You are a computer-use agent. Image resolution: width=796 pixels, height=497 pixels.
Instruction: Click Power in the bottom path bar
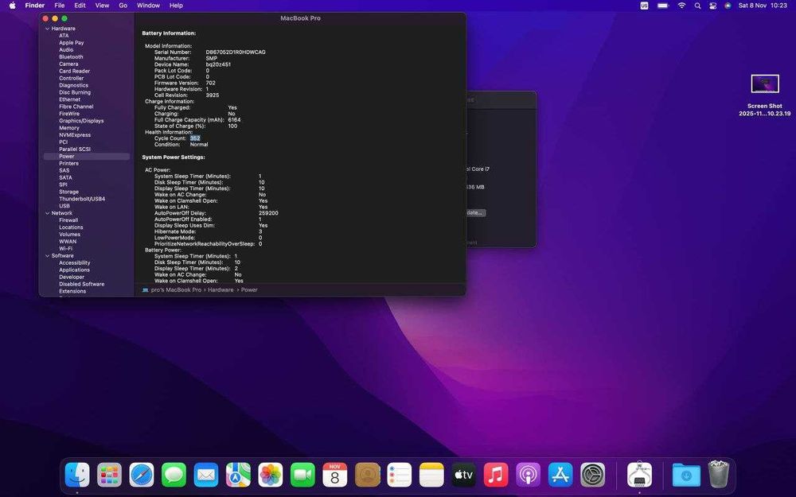coord(249,290)
